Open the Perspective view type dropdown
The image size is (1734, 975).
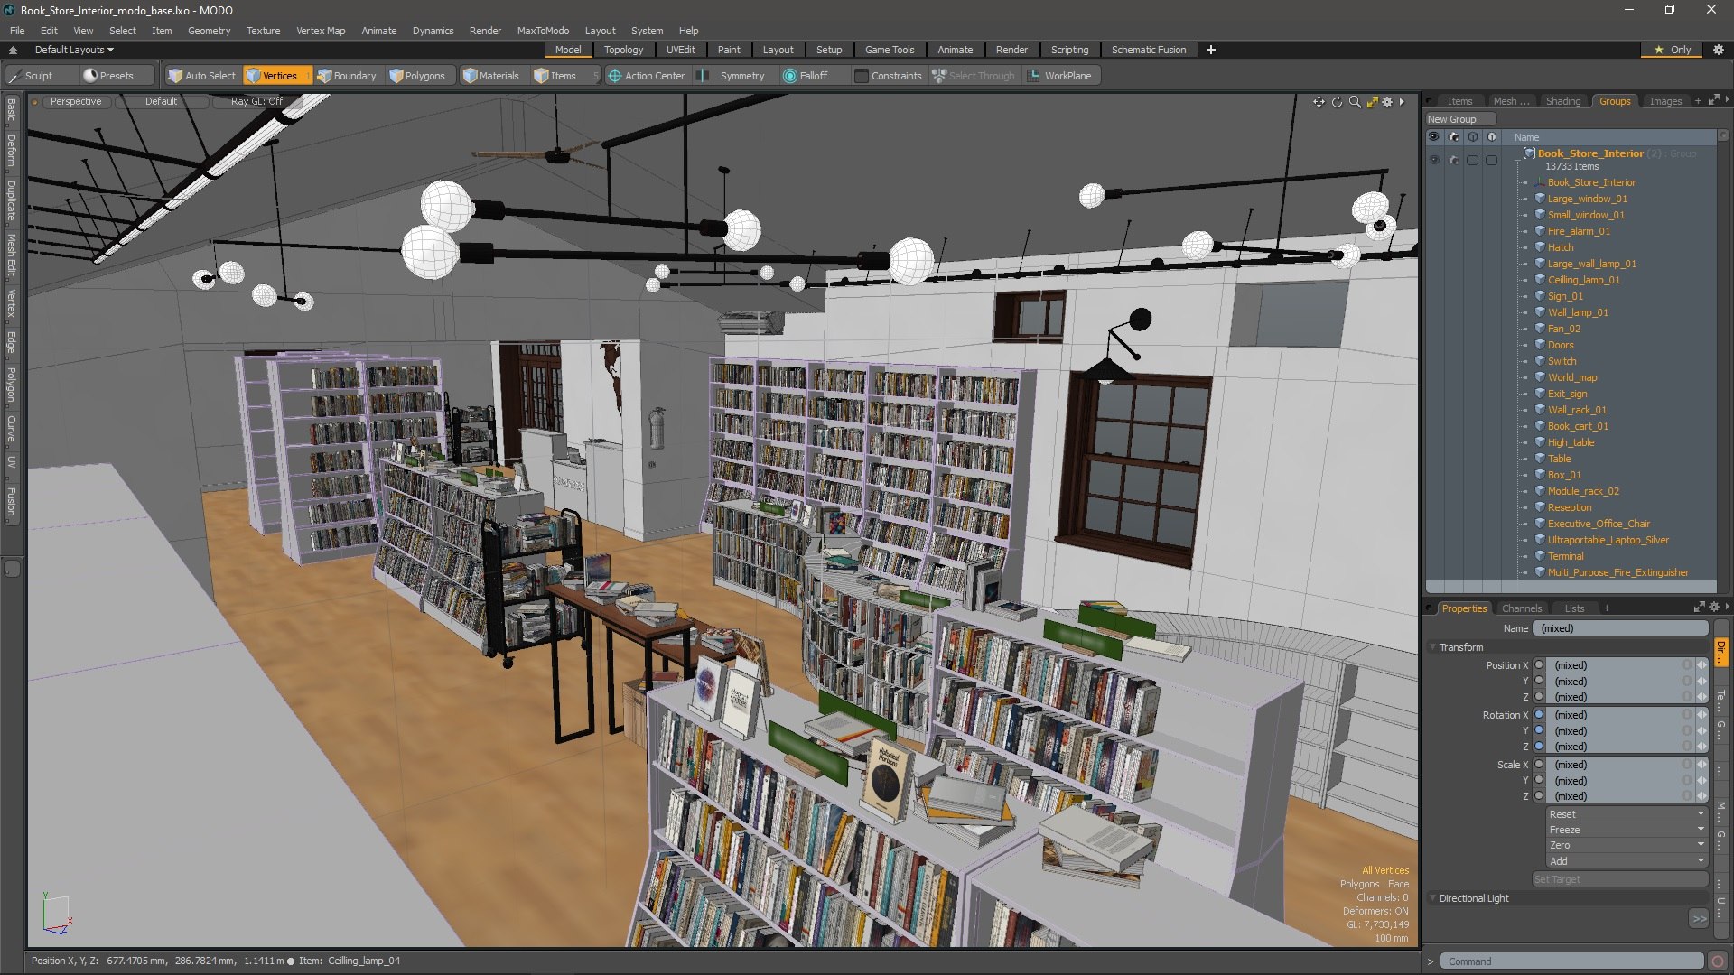pyautogui.click(x=75, y=101)
